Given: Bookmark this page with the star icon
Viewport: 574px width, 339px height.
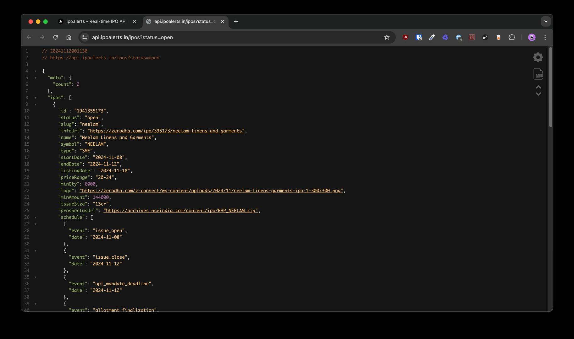Looking at the screenshot, I should [387, 37].
